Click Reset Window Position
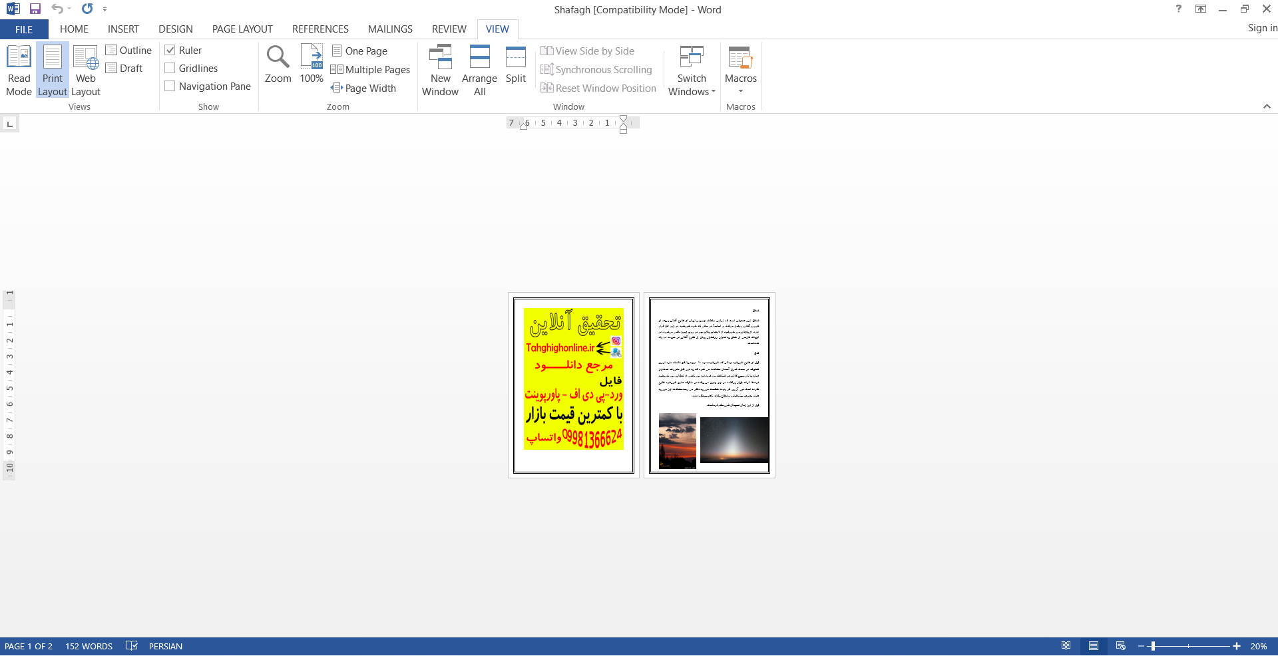1278x656 pixels. click(598, 88)
